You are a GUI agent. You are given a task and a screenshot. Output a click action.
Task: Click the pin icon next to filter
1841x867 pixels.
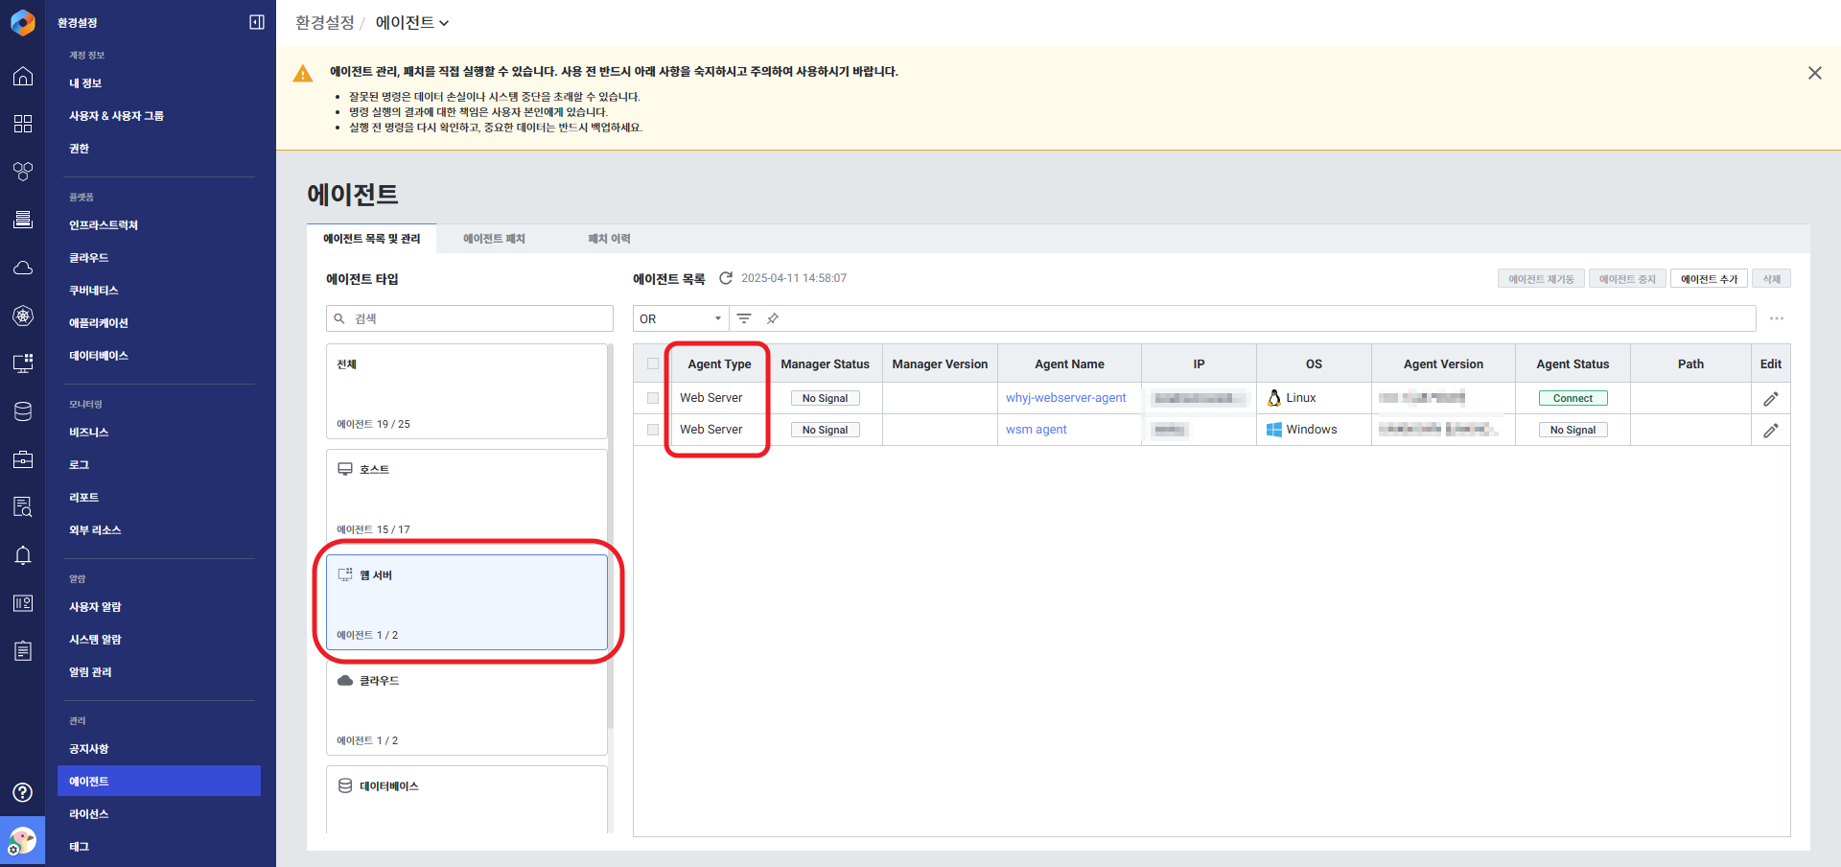[773, 318]
